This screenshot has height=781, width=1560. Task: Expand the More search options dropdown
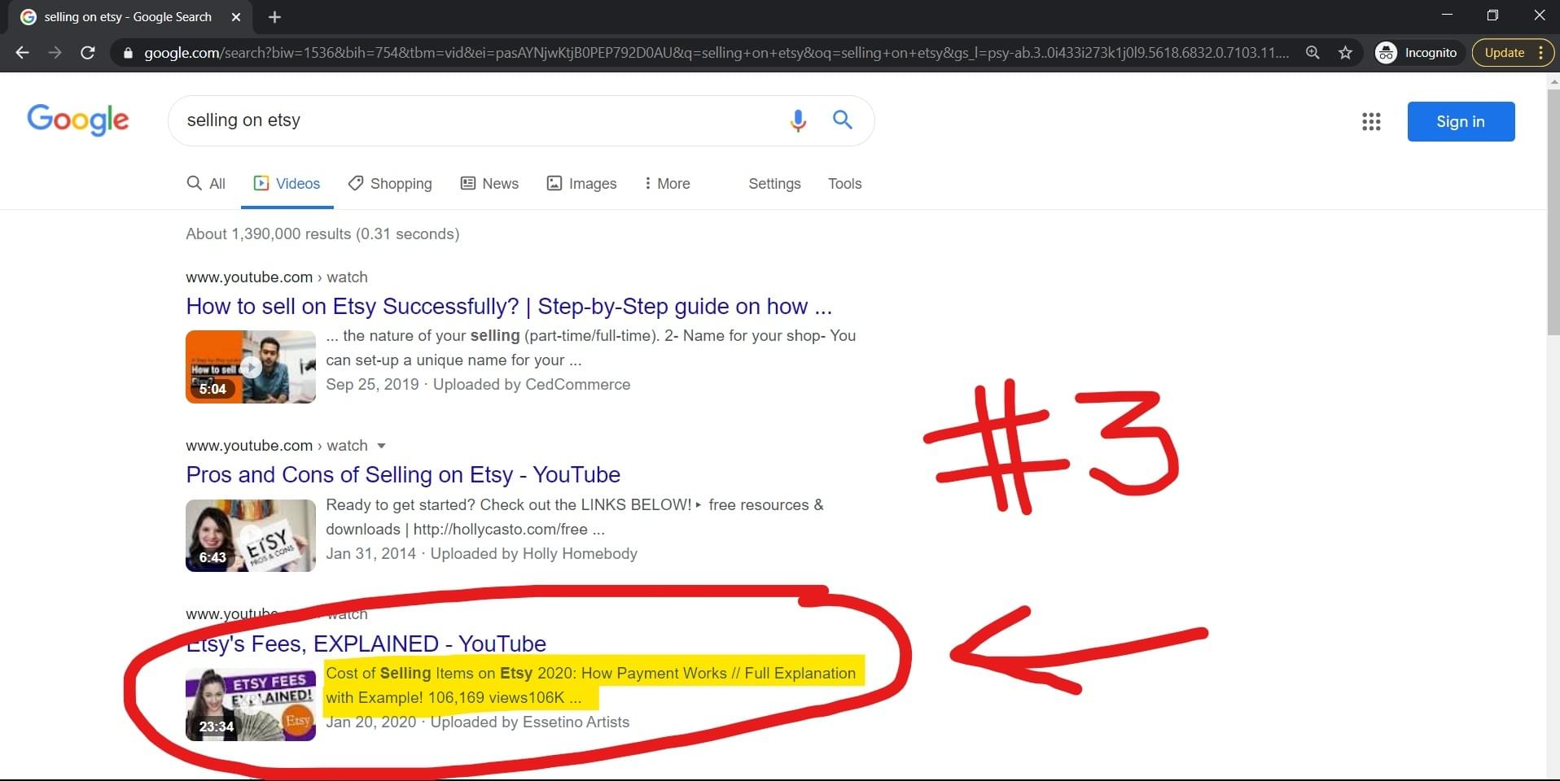point(668,184)
